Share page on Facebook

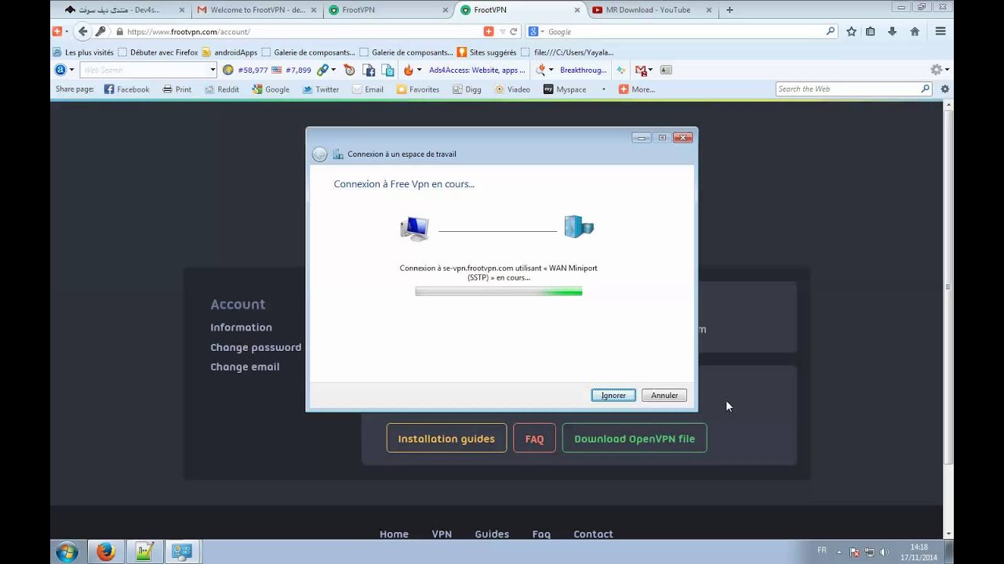127,89
